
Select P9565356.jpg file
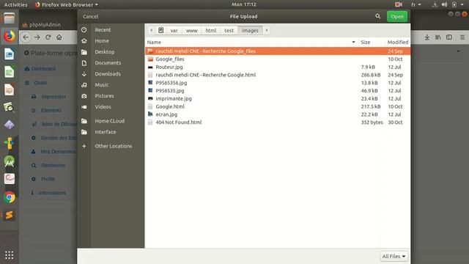(278, 83)
